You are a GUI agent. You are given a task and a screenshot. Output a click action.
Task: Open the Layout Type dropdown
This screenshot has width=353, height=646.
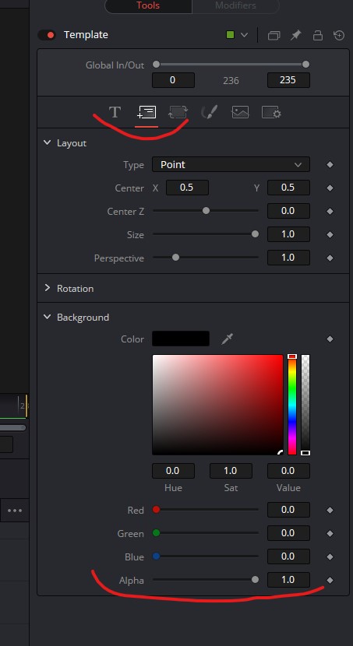pyautogui.click(x=231, y=165)
